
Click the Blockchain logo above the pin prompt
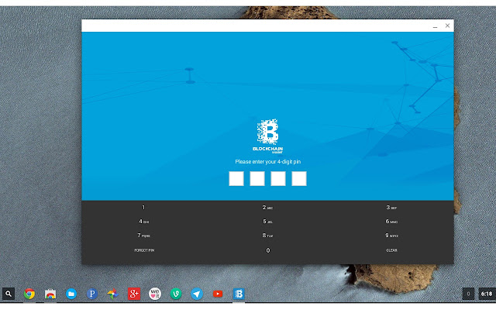coord(267,136)
